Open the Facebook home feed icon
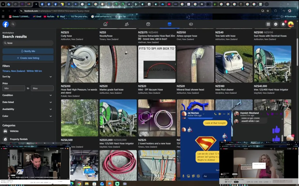The width and height of the screenshot is (299, 186). (105, 24)
